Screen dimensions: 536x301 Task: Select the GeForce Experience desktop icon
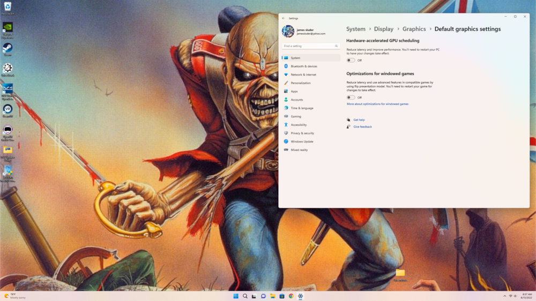(8, 30)
